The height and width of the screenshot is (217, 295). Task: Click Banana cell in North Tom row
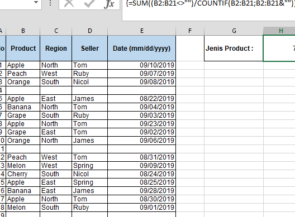[x=23, y=107]
